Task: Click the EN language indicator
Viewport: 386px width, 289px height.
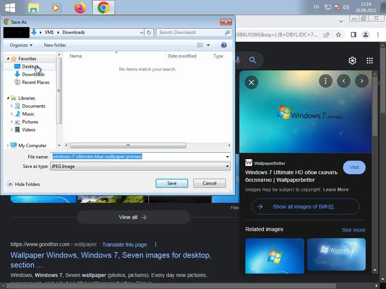Action: pos(316,7)
